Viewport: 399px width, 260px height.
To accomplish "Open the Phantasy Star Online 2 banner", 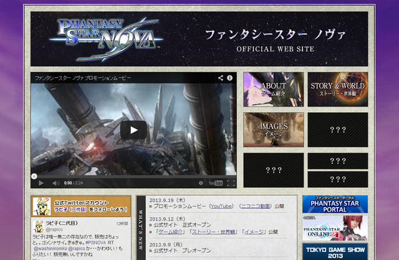I will (x=335, y=228).
